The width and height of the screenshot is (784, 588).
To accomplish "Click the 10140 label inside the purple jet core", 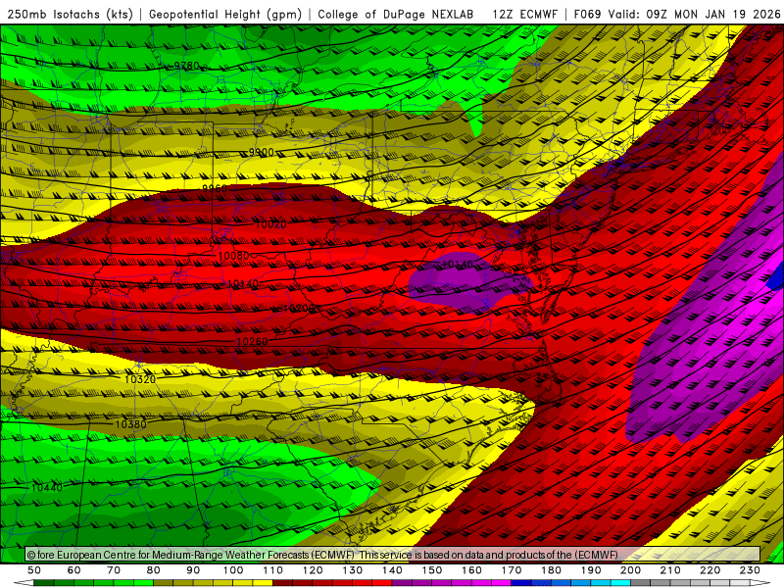I will coord(457,264).
